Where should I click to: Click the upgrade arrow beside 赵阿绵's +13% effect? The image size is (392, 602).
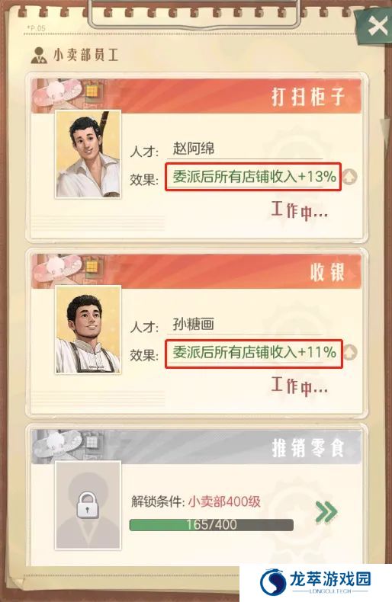coord(349,177)
